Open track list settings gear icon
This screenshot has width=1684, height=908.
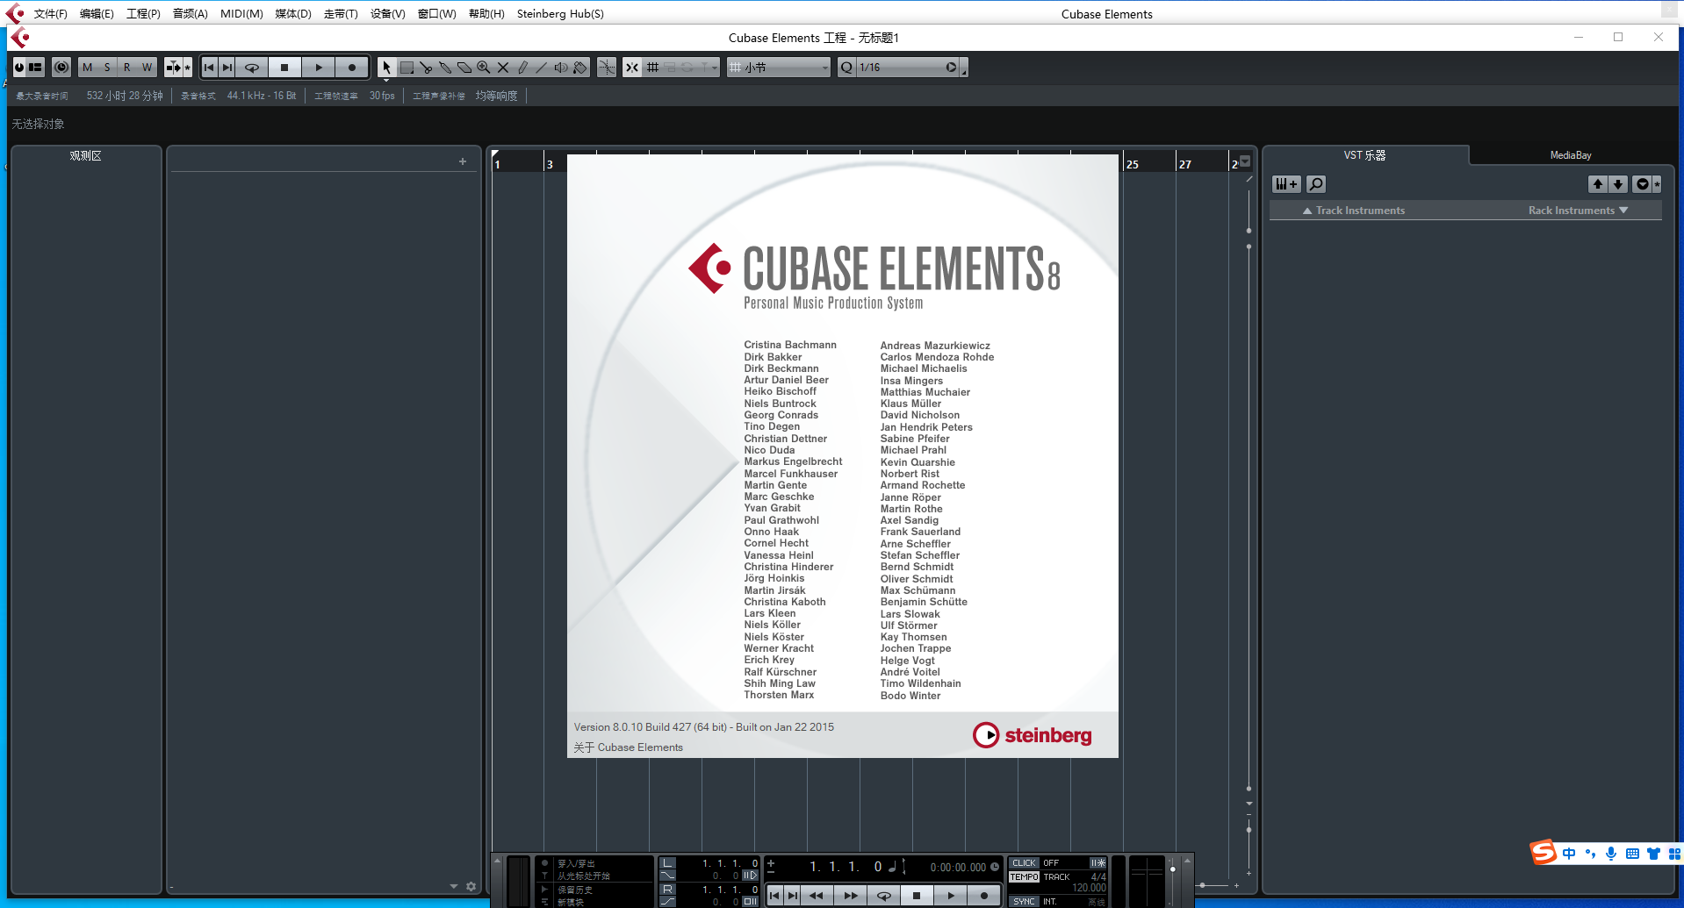click(x=471, y=887)
